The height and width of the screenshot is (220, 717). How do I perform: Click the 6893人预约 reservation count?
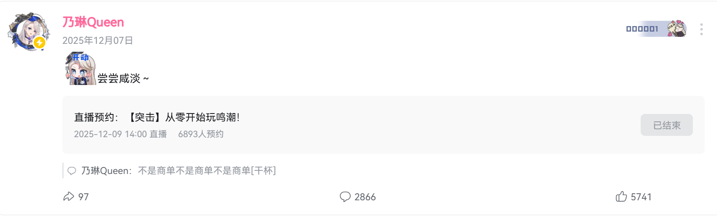click(x=201, y=134)
